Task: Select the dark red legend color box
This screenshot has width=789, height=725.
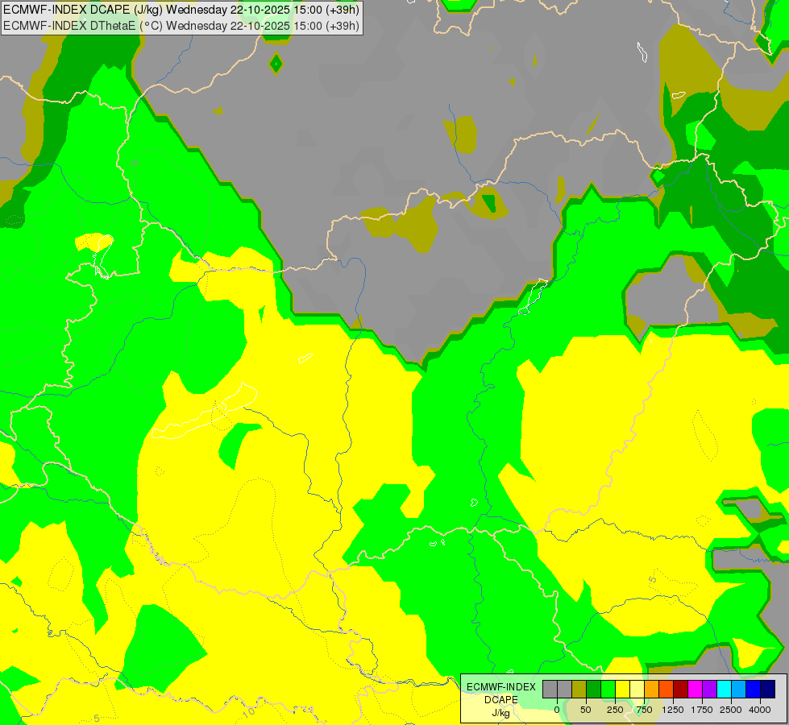Action: point(680,689)
